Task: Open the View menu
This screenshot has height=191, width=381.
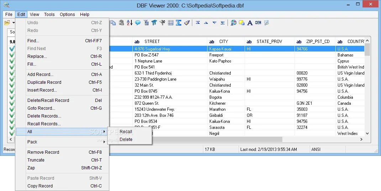Action: [x=35, y=15]
